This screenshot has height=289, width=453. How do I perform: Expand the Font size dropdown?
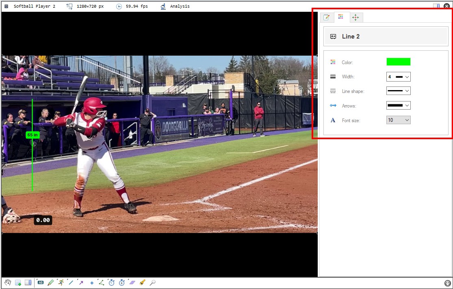point(399,120)
